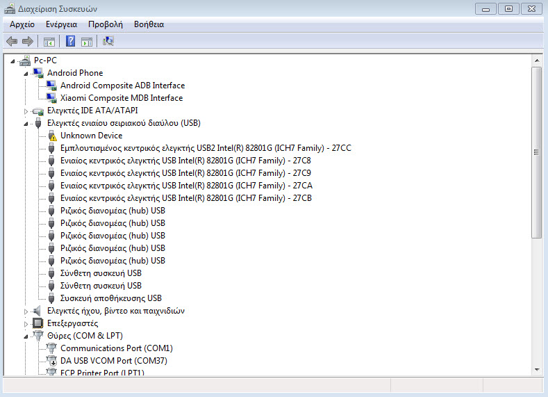Open the Αρχείο menu
The width and height of the screenshot is (548, 397).
point(22,24)
